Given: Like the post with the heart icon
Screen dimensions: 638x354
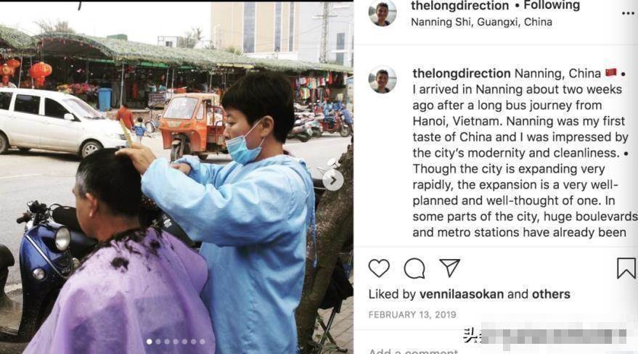Looking at the screenshot, I should pyautogui.click(x=379, y=268).
